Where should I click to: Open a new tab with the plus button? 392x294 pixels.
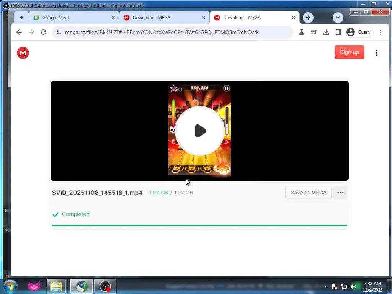[308, 18]
